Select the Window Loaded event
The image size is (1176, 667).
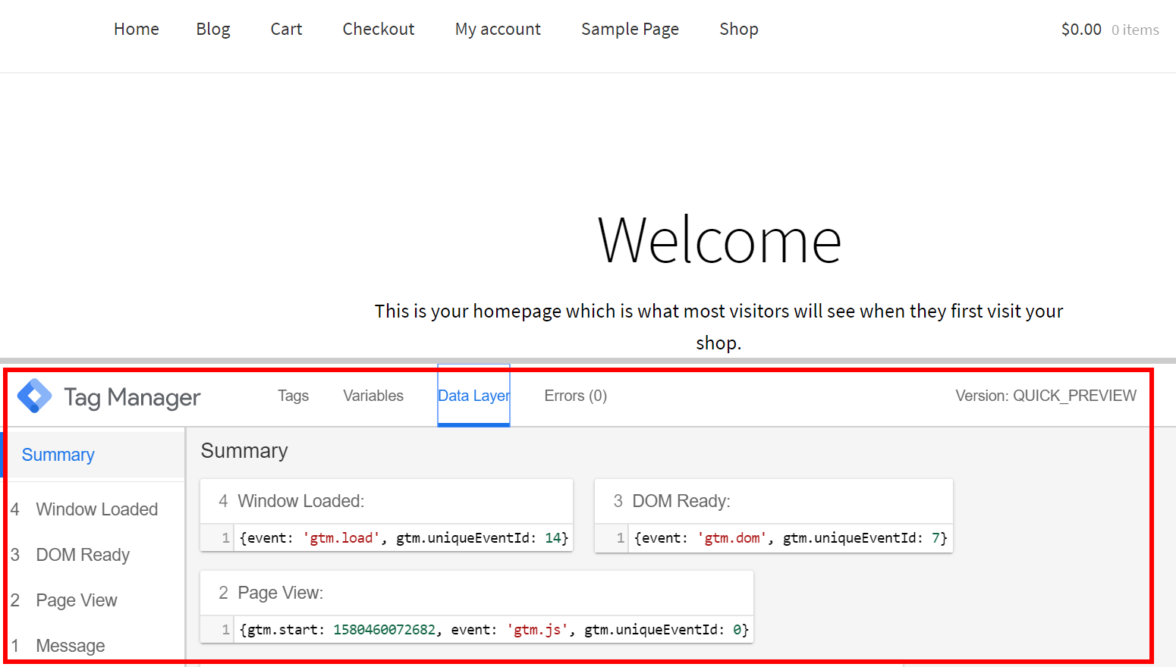(96, 509)
